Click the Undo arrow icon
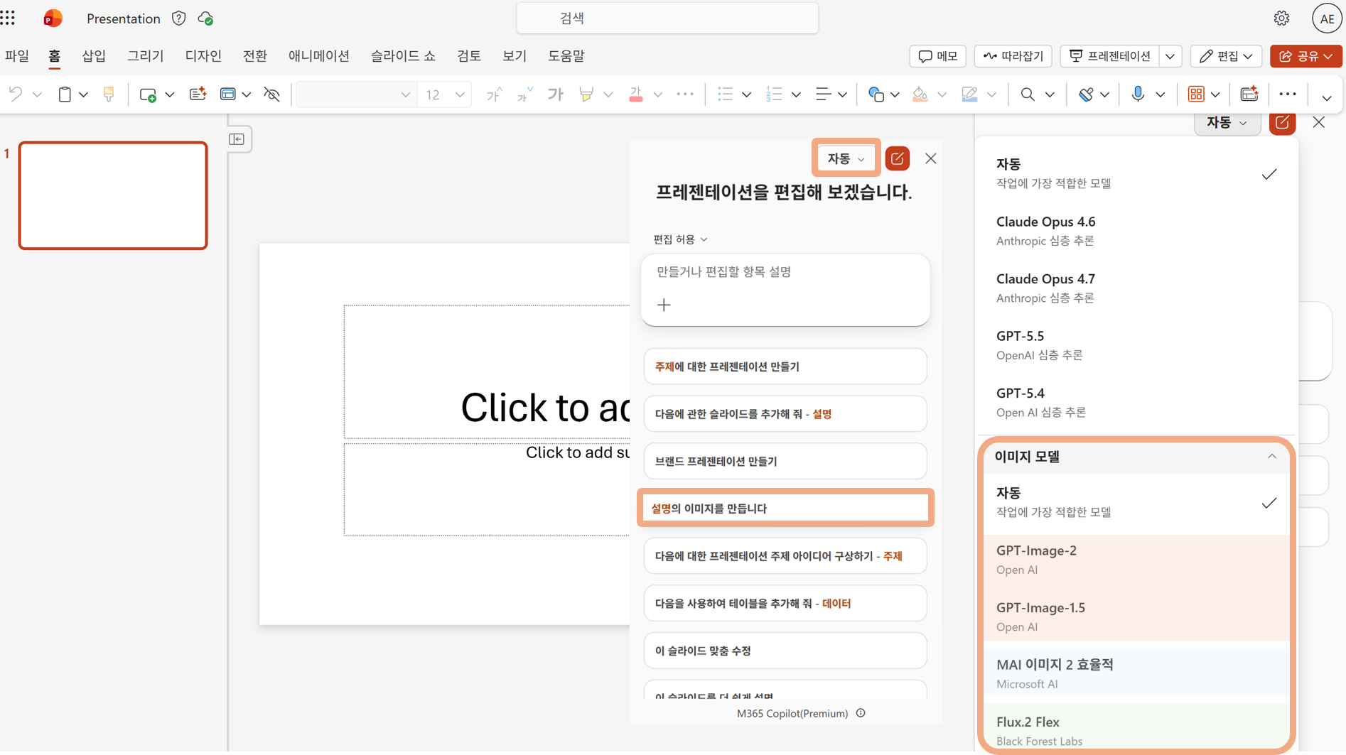 pyautogui.click(x=16, y=94)
